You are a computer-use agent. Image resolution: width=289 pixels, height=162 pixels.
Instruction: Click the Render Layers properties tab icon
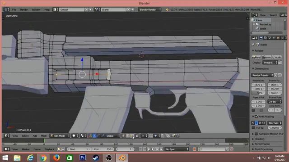[x=266, y=38]
